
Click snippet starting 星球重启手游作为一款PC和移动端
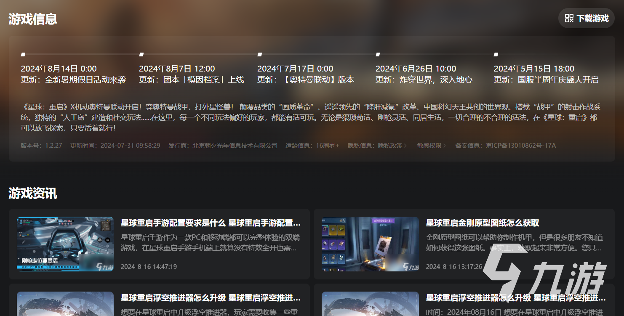click(211, 243)
